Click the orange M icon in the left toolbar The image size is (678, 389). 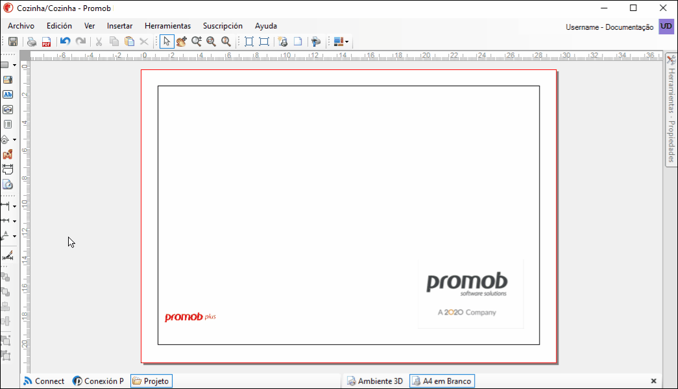[8, 154]
